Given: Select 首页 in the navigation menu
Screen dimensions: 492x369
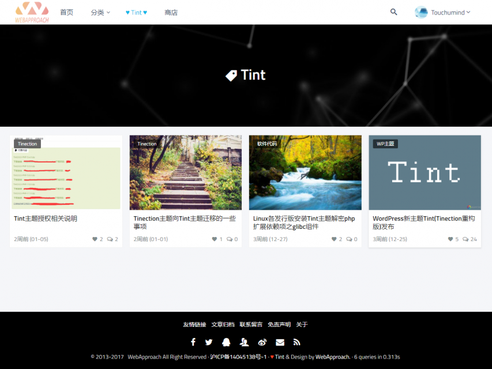Looking at the screenshot, I should pos(65,12).
